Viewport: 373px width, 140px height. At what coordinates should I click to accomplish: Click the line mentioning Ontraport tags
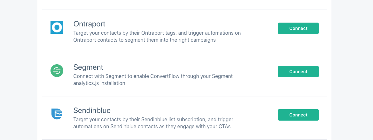pos(157,33)
